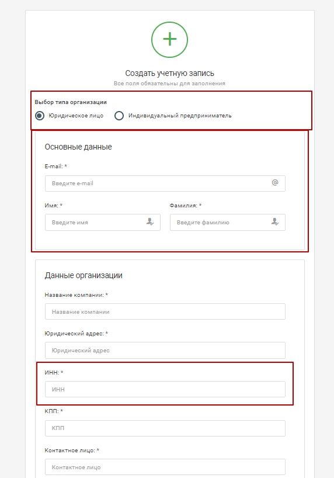Click the Контактное лицо input field
The width and height of the screenshot is (334, 478).
(165, 467)
